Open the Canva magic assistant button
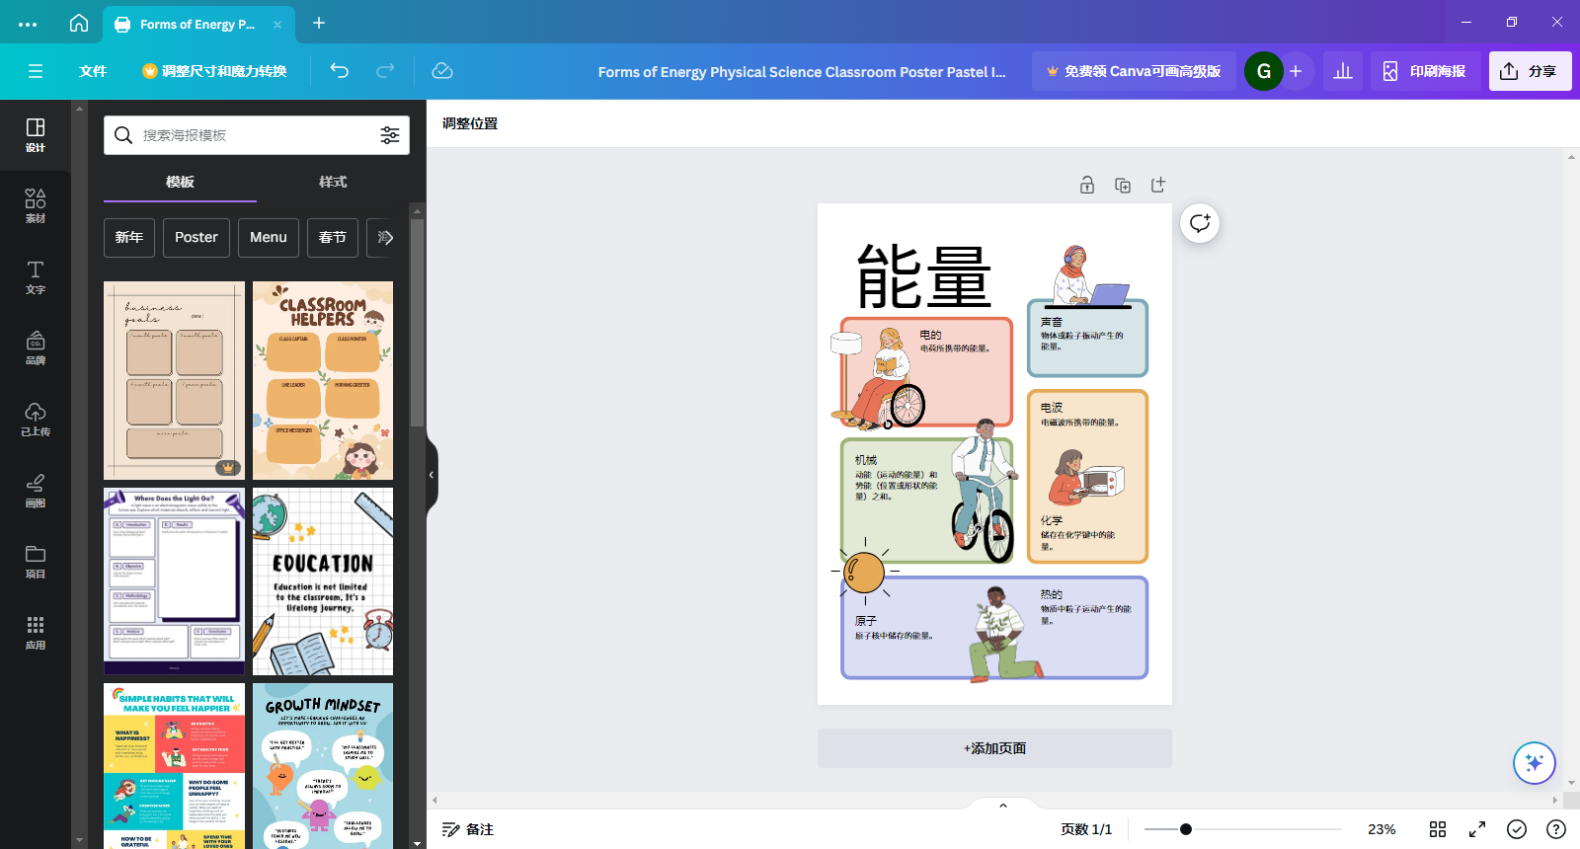The height and width of the screenshot is (849, 1580). 1534,762
